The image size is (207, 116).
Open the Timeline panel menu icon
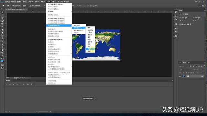[x=172, y=81]
